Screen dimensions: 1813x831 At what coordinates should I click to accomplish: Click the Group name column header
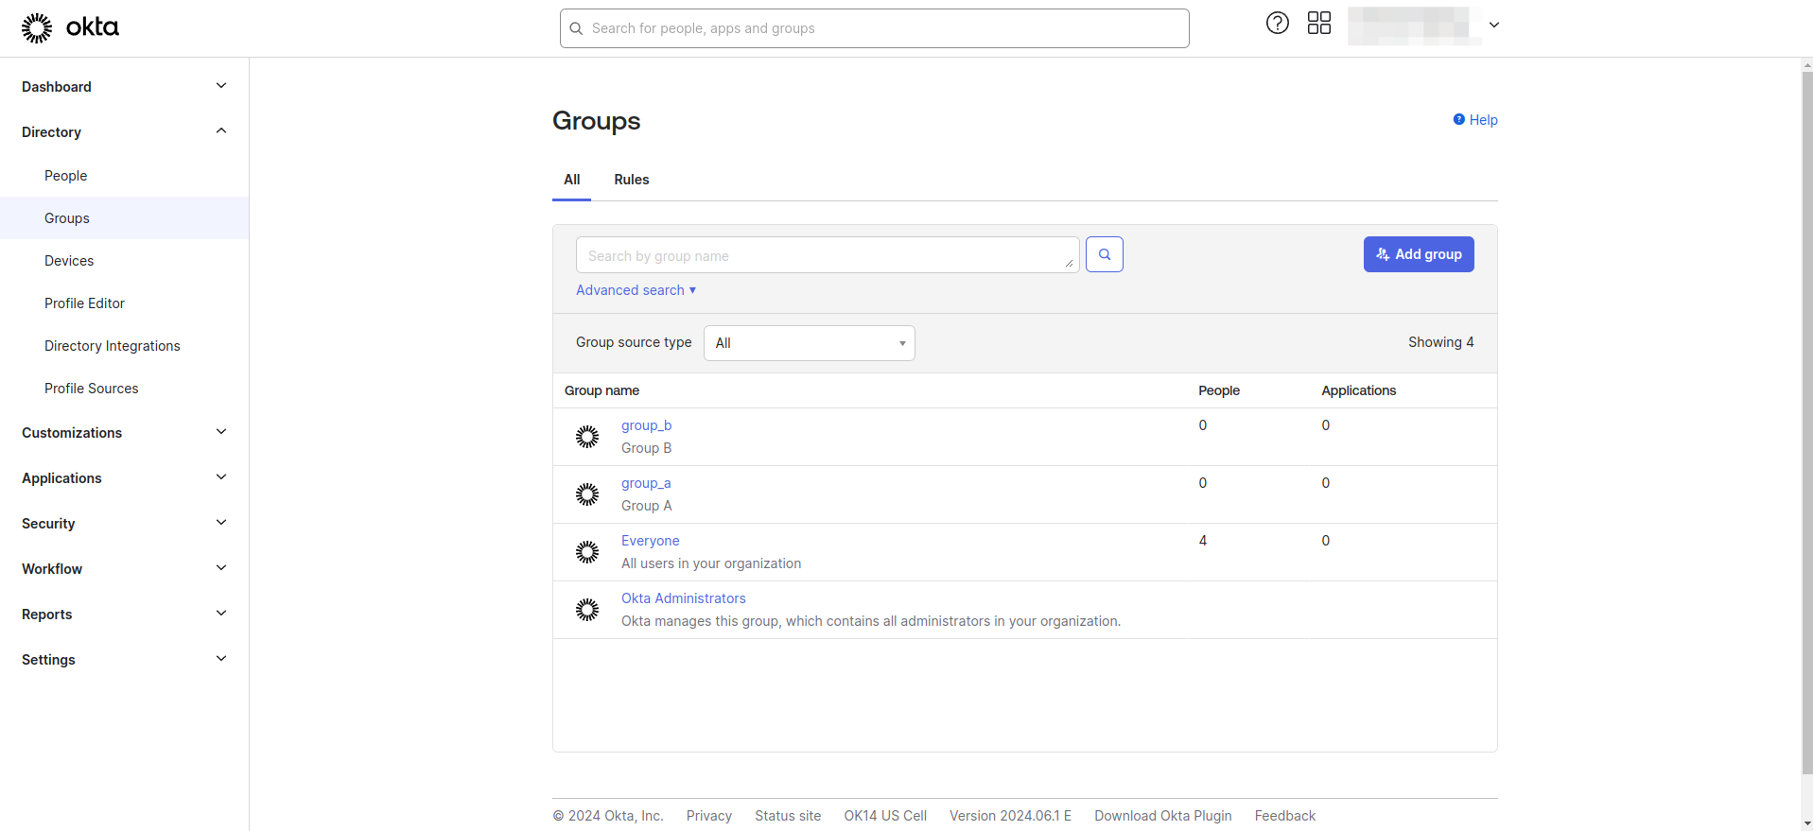point(601,390)
